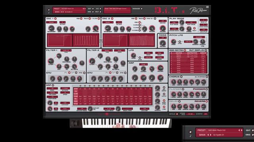Image resolution: width=254 pixels, height=142 pixels.
Task: Toggle OSC 2 power LED
Action: [112, 19]
